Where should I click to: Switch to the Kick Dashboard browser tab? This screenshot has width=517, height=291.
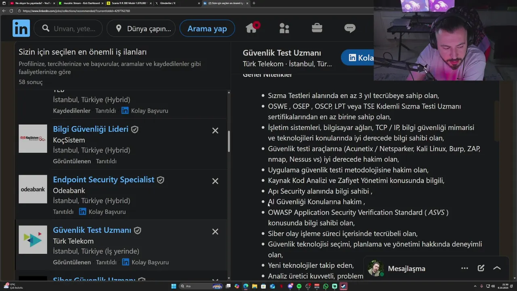pos(81,3)
